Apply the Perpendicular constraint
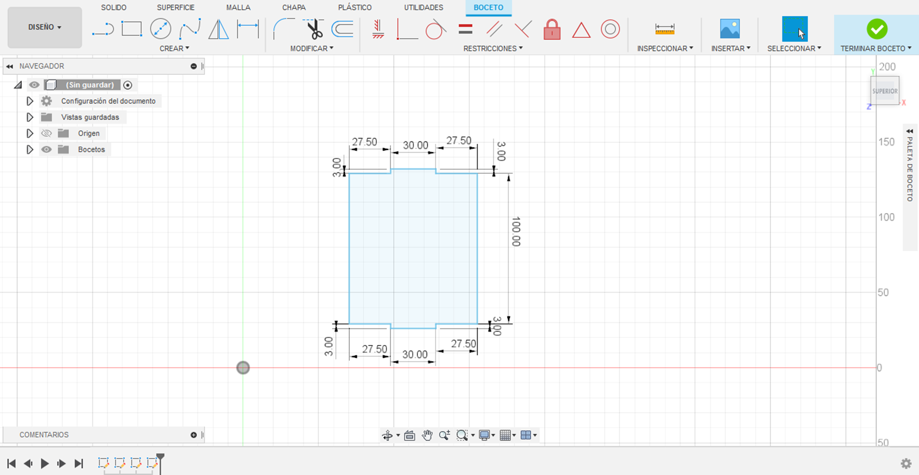Viewport: 919px width, 475px height. (523, 29)
